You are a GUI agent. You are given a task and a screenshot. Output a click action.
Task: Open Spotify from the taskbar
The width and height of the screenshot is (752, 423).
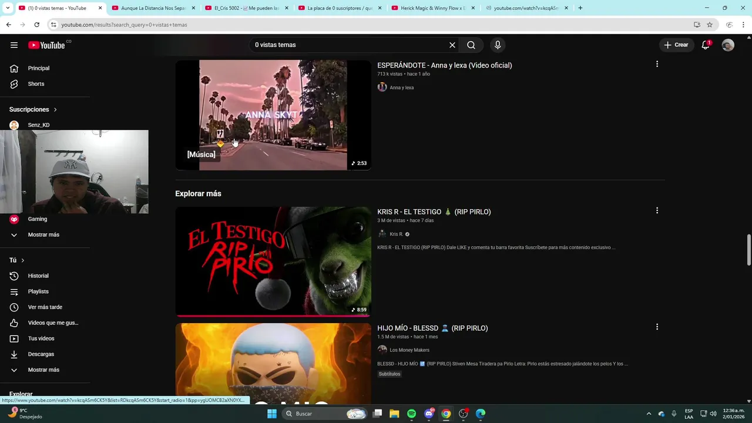[x=412, y=414]
